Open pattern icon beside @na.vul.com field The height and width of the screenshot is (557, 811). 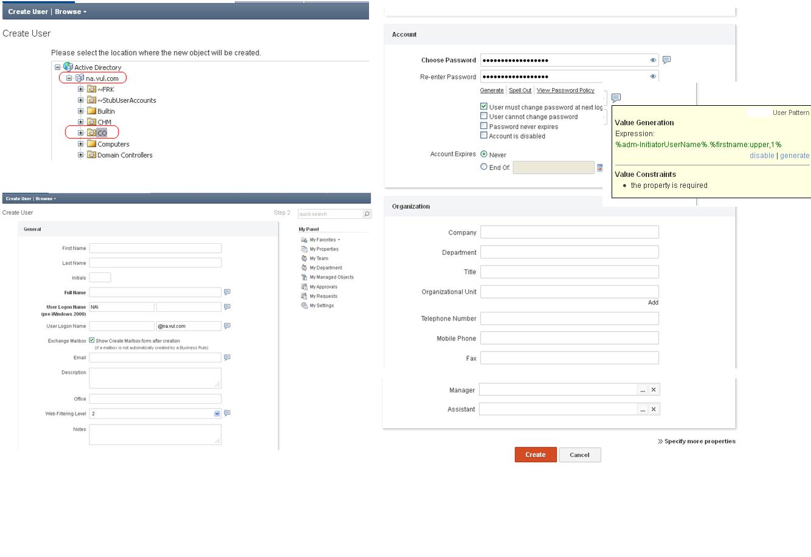click(227, 326)
